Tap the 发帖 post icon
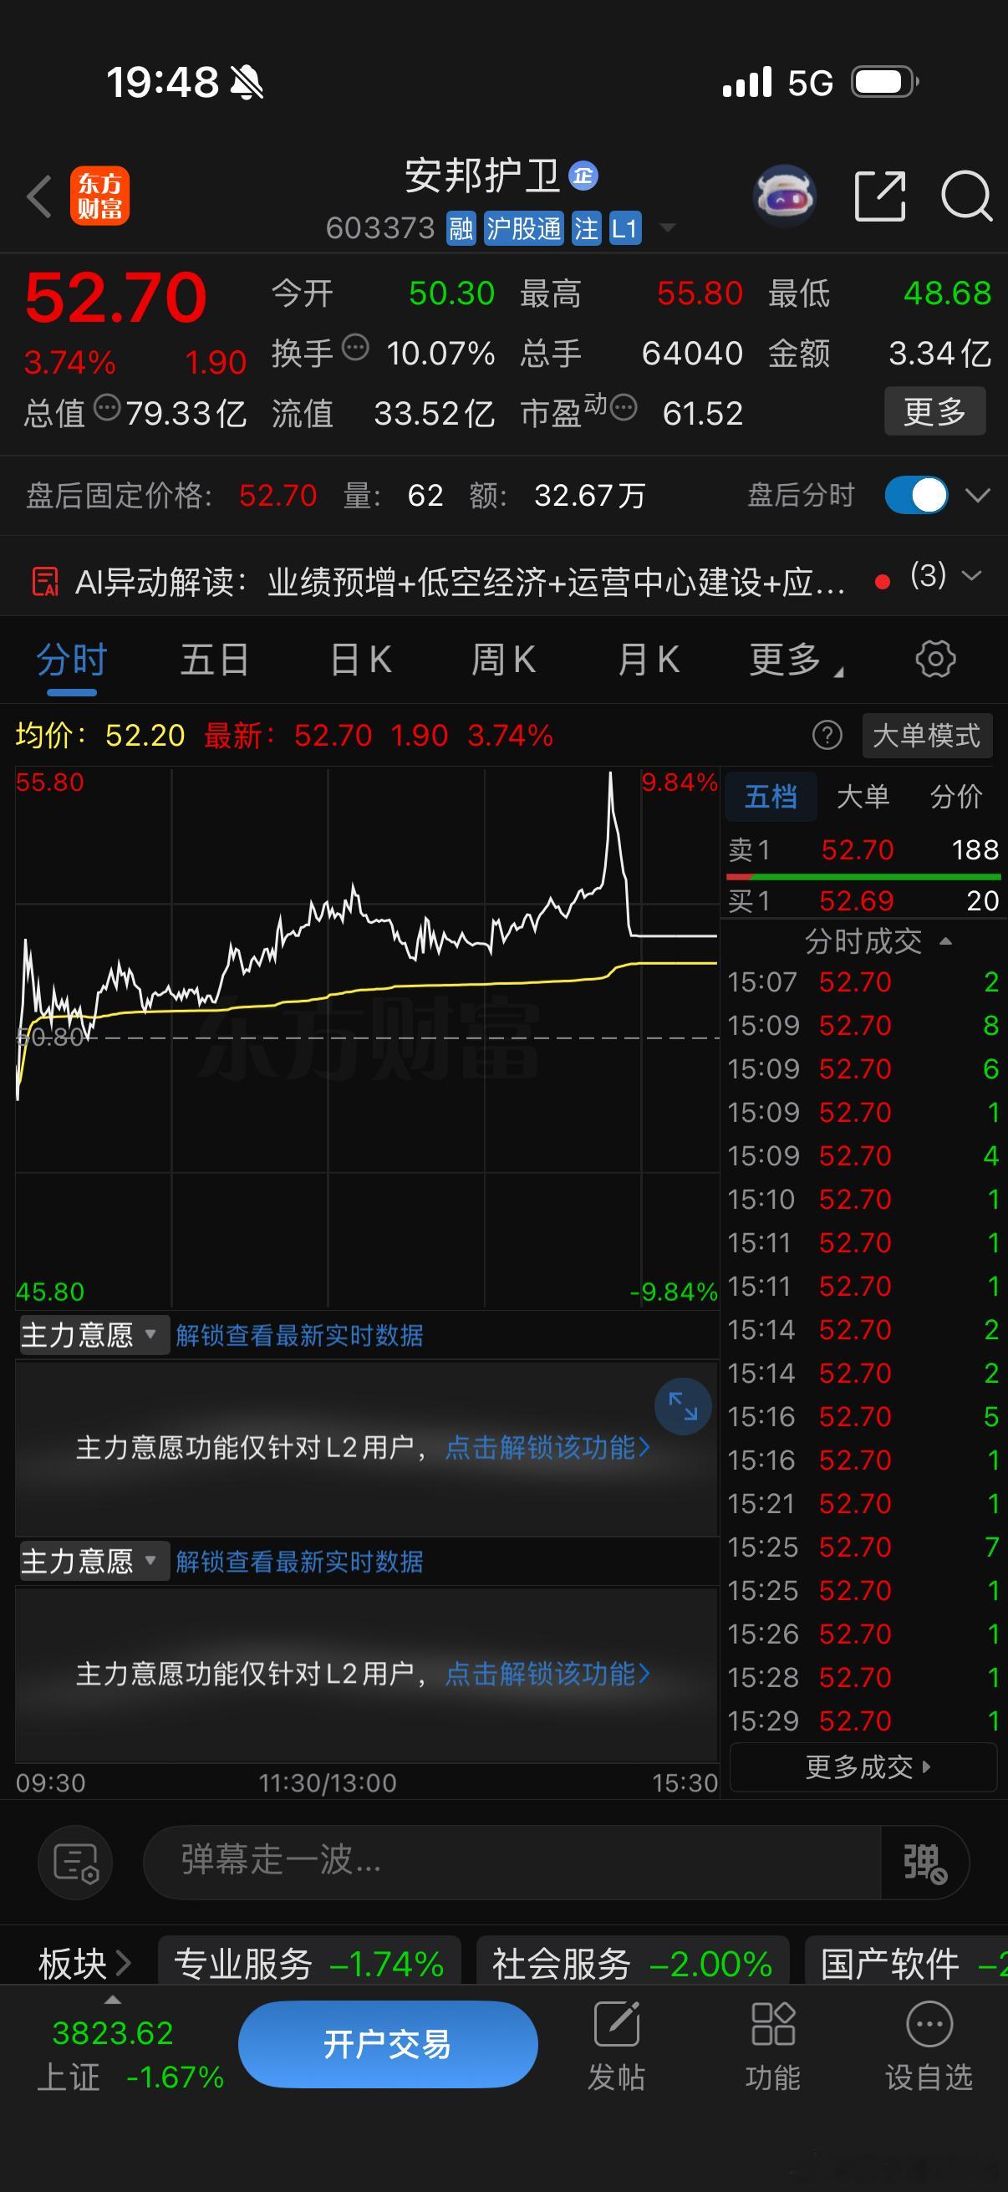 (617, 2047)
